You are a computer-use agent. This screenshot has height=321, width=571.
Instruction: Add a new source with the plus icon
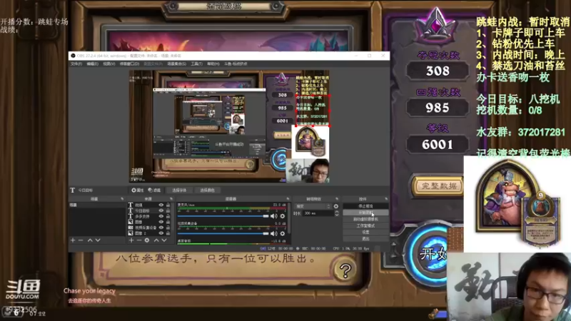point(131,240)
